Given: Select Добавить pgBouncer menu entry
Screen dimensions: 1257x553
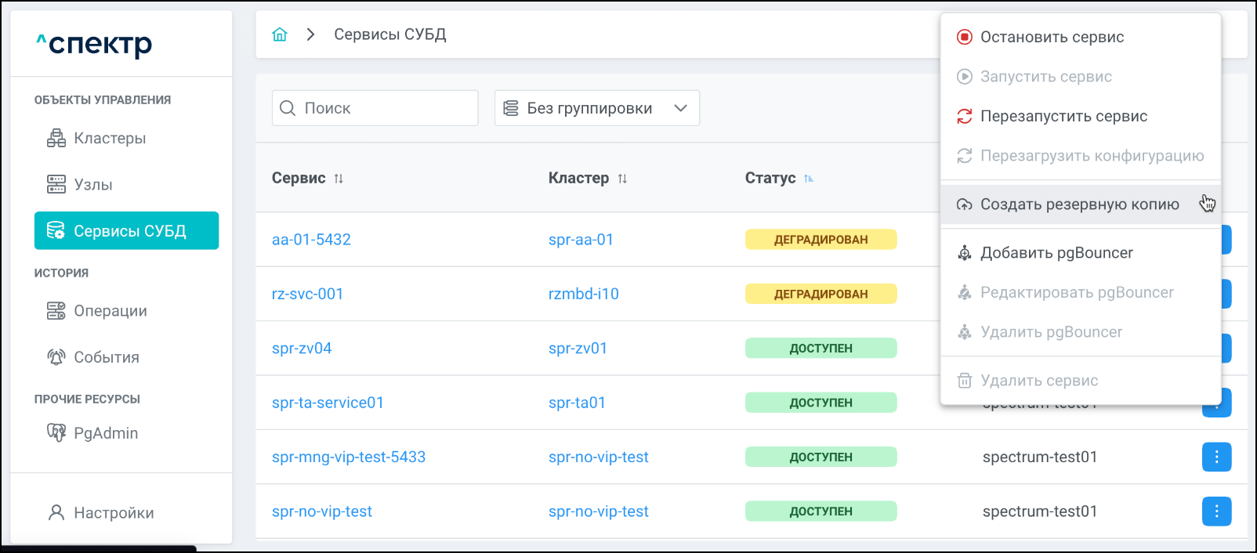Looking at the screenshot, I should pos(1056,253).
